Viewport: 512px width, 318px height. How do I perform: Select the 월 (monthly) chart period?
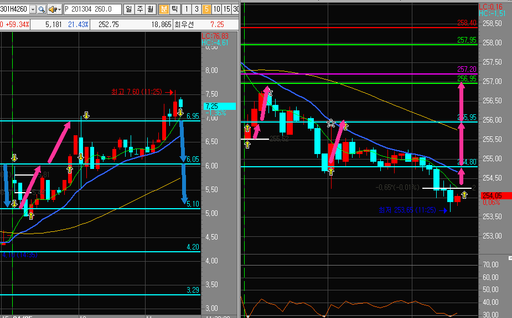[151, 9]
